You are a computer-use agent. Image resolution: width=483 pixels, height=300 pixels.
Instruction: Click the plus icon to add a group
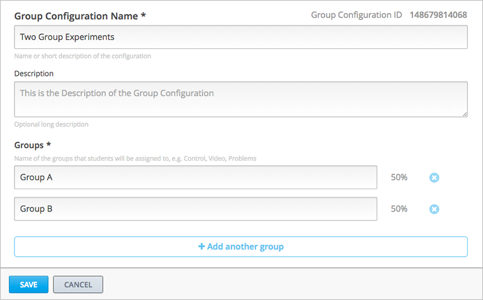(x=202, y=246)
